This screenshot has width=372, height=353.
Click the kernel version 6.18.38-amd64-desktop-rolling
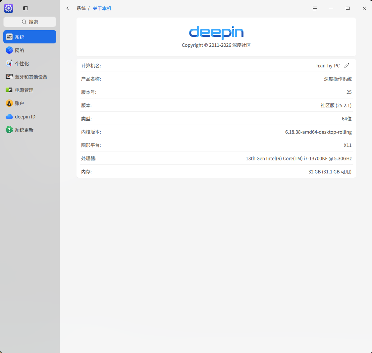tap(318, 132)
